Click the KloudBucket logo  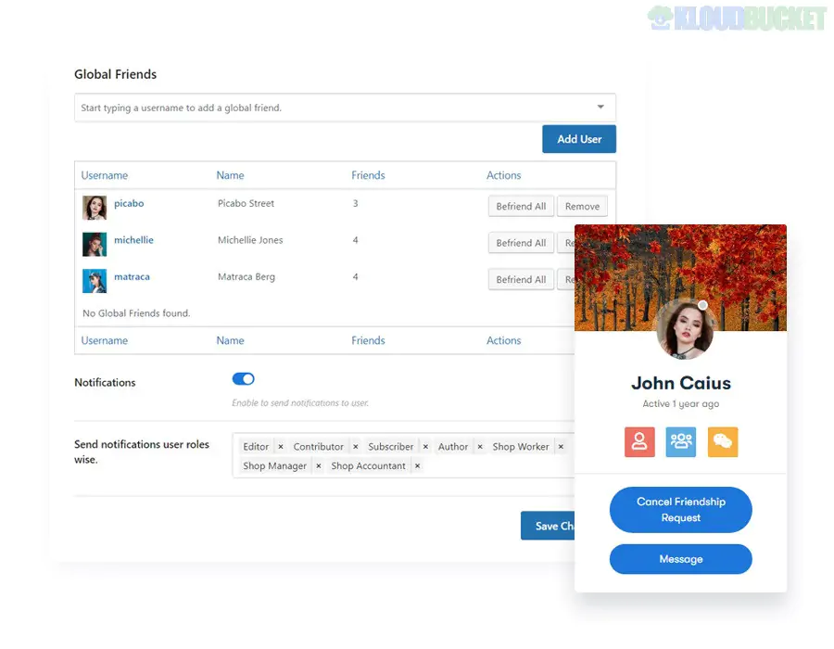point(737,16)
